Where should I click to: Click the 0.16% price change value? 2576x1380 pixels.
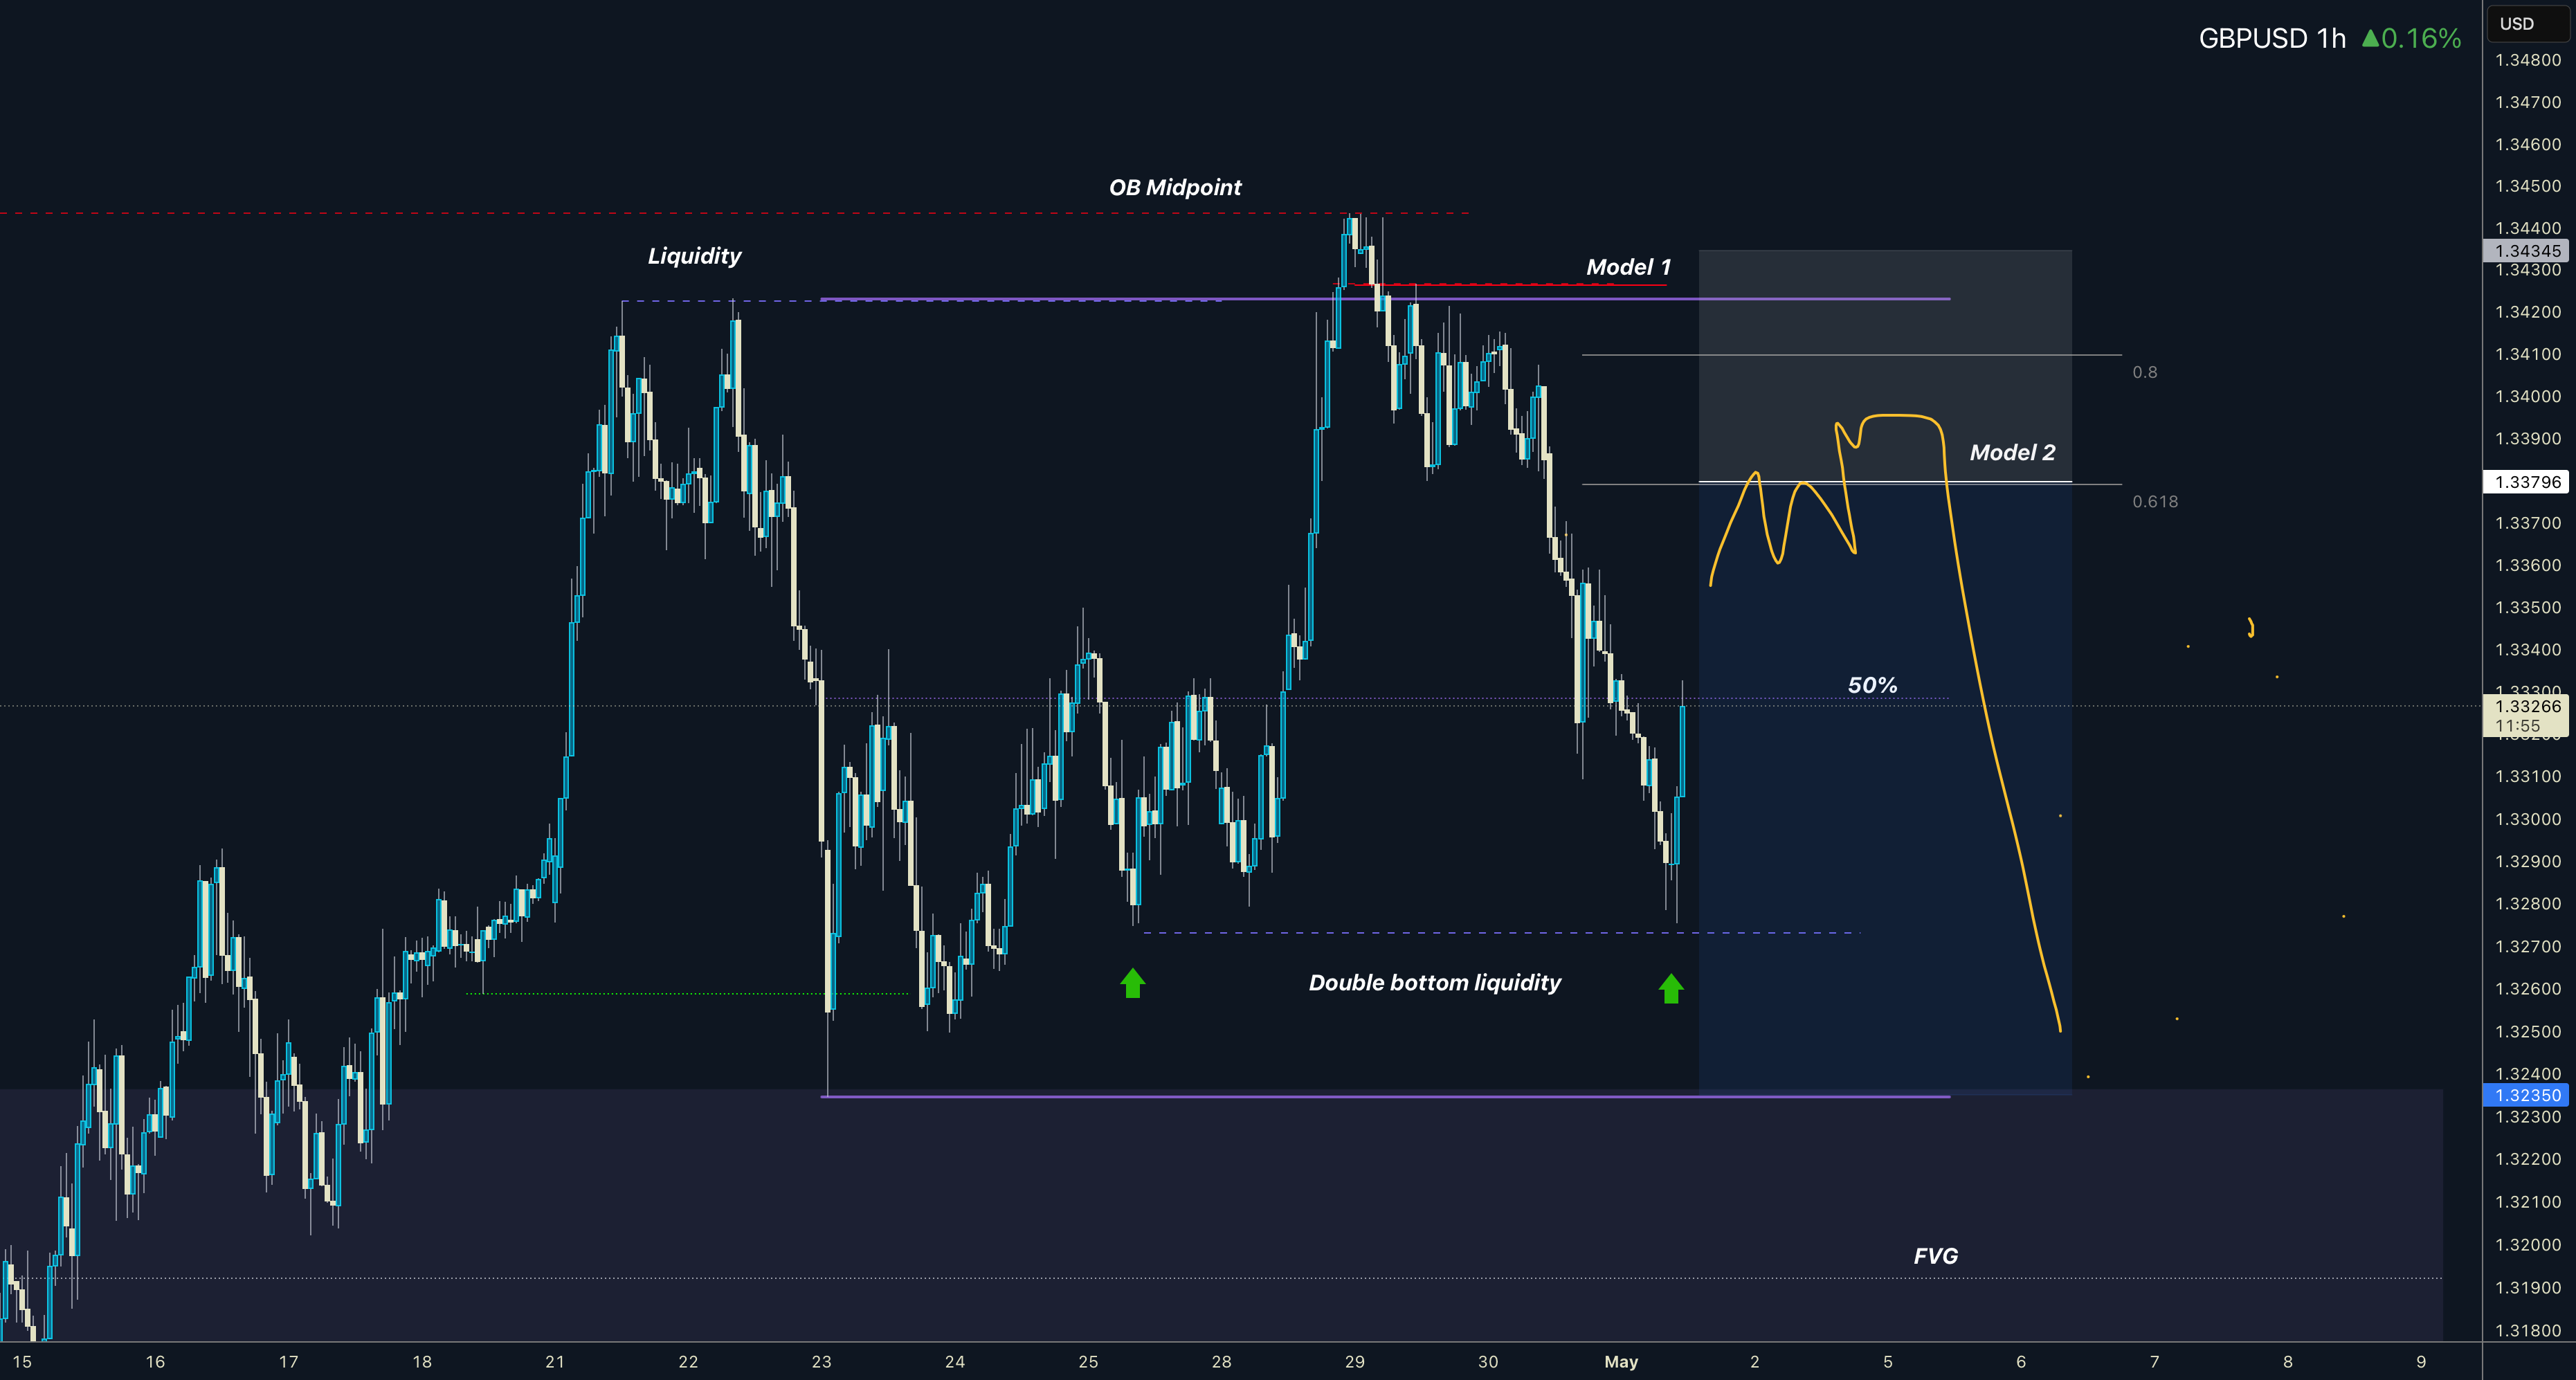pyautogui.click(x=2421, y=38)
